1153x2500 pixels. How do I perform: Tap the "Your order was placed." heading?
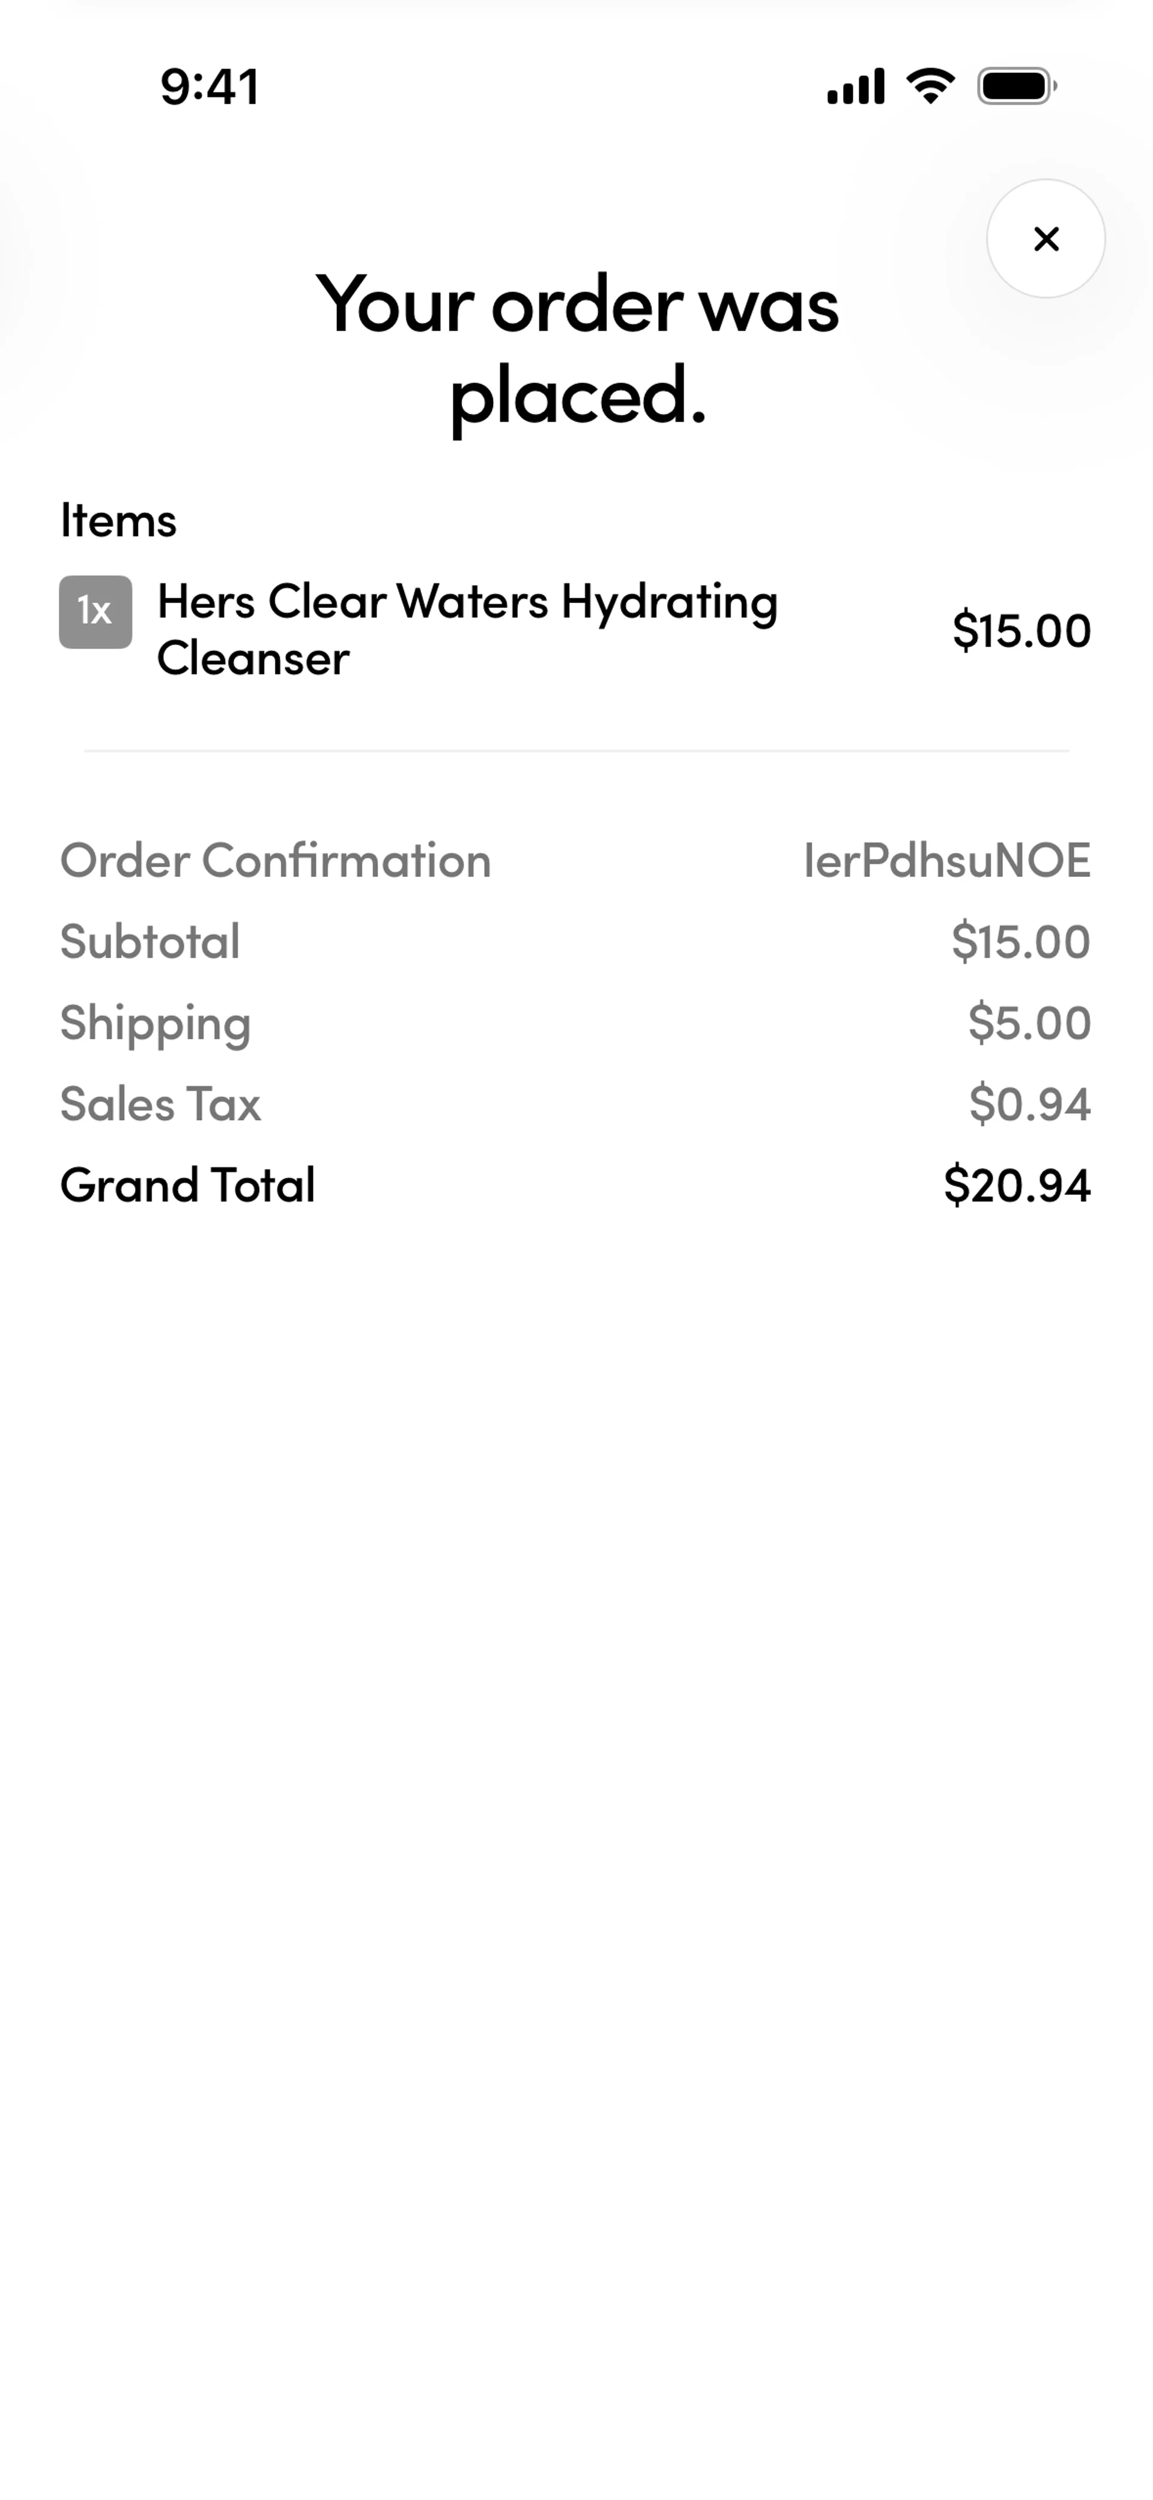click(x=576, y=350)
